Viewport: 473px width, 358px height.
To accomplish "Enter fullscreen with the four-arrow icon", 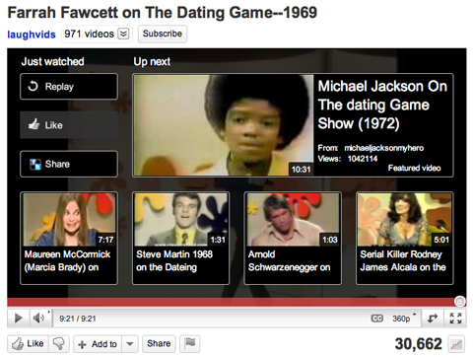I will (x=455, y=319).
